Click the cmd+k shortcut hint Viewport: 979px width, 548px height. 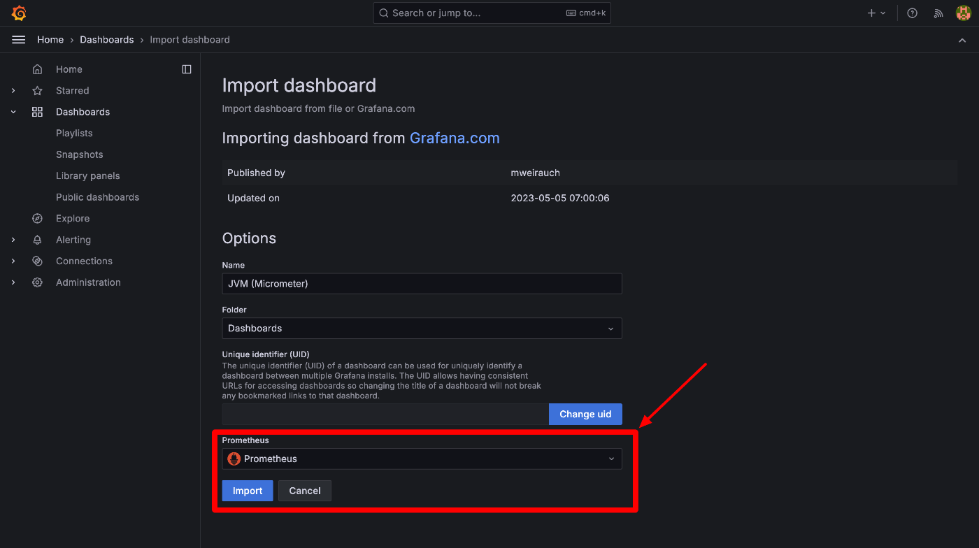586,13
